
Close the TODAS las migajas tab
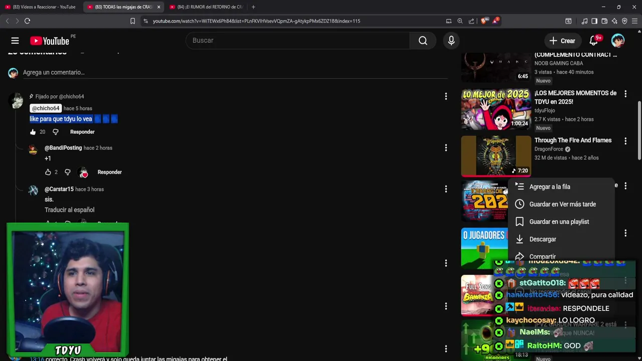(158, 7)
